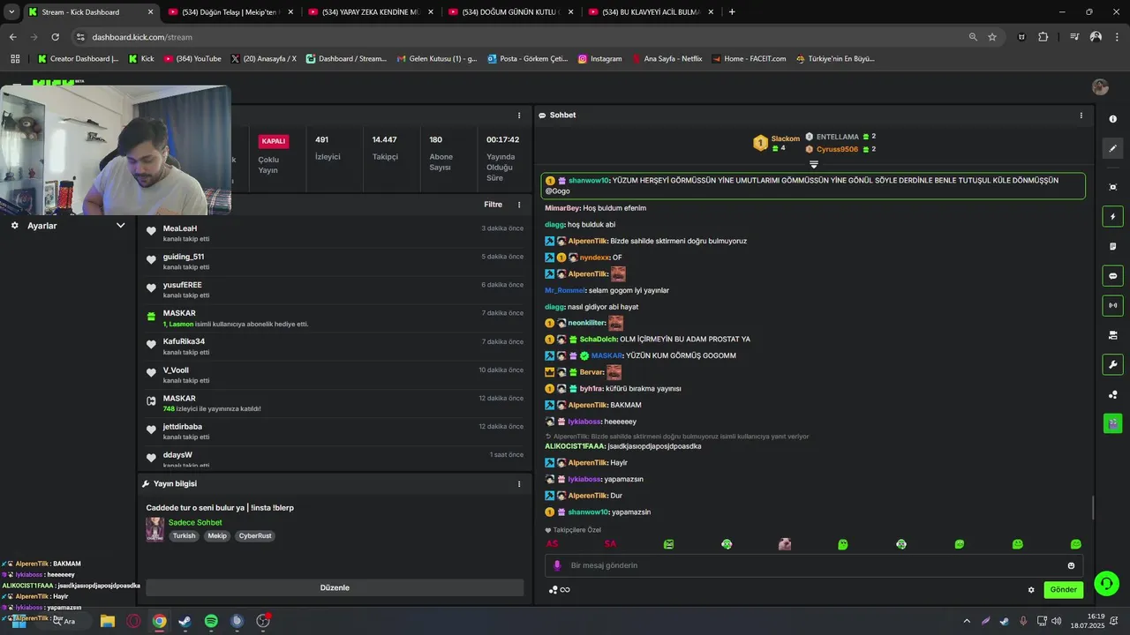Open Steam from the taskbar
The width and height of the screenshot is (1130, 635).
[x=185, y=621]
